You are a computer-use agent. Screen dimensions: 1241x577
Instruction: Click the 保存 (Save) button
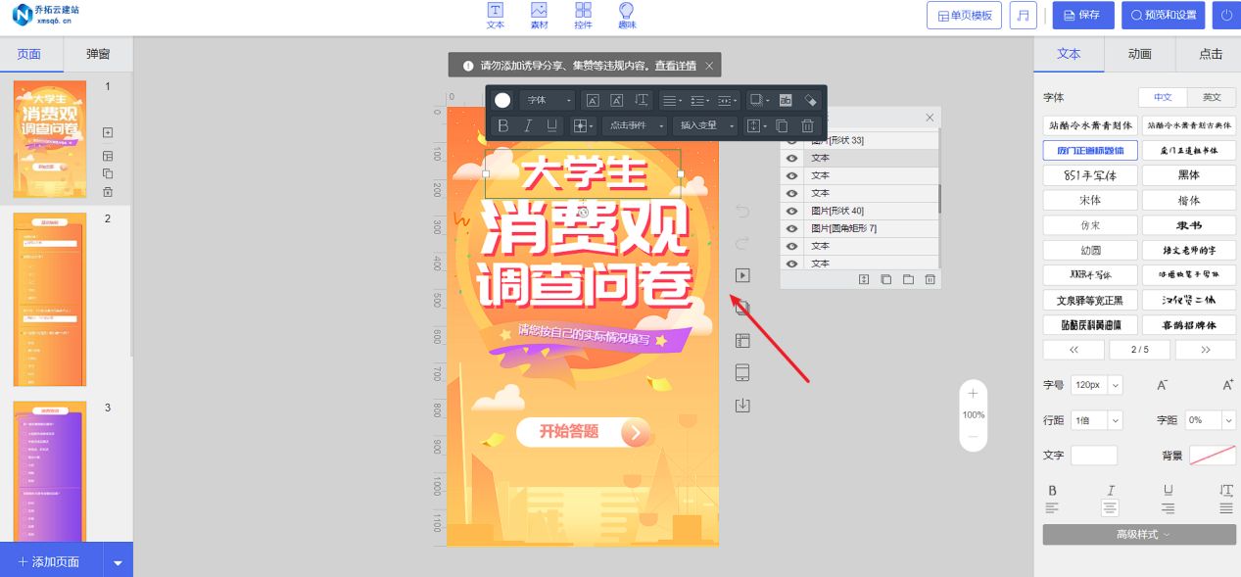tap(1082, 16)
